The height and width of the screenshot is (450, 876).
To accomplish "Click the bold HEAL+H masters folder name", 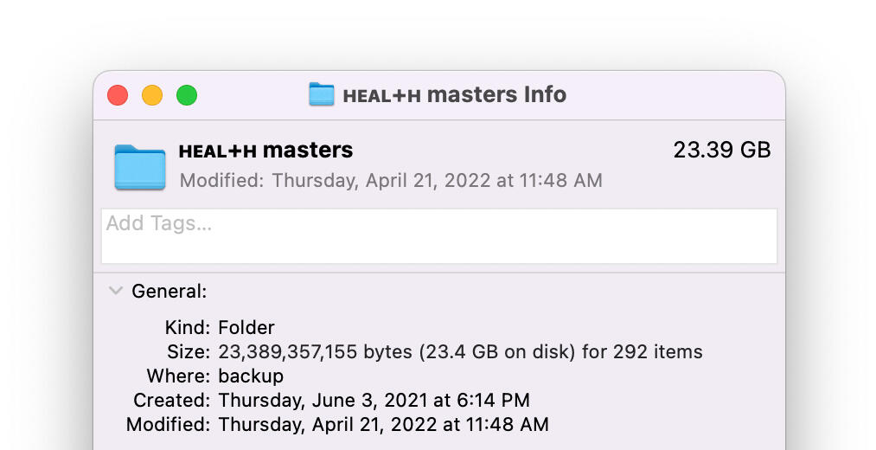I will (x=265, y=151).
